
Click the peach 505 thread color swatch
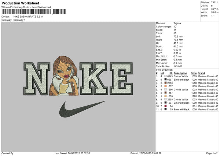(166, 96)
